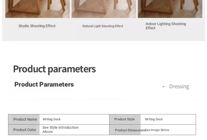
Task: Select the 'Product Style' table label
Action: [124, 119]
